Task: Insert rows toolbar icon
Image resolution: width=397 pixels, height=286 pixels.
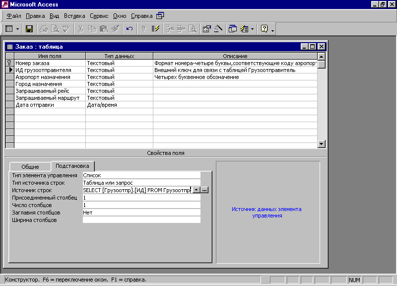Action: [170, 29]
